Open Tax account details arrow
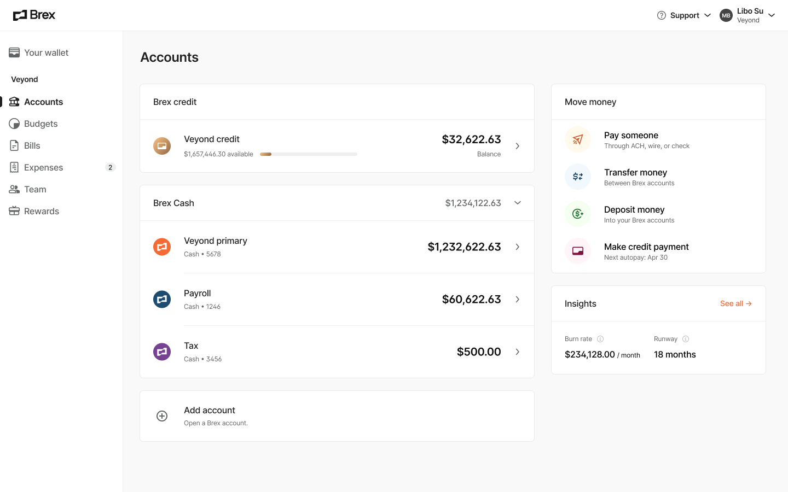 (x=518, y=352)
